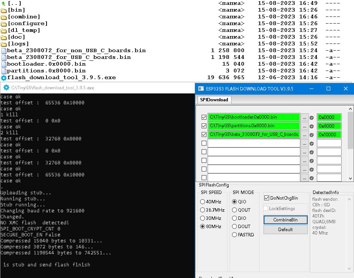Go up via the [..] parent folder entry

point(14,3)
